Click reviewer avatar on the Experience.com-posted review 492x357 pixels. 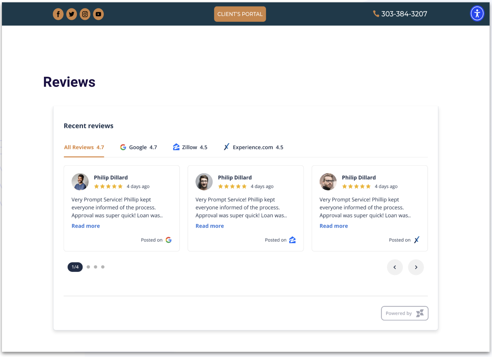point(328,182)
